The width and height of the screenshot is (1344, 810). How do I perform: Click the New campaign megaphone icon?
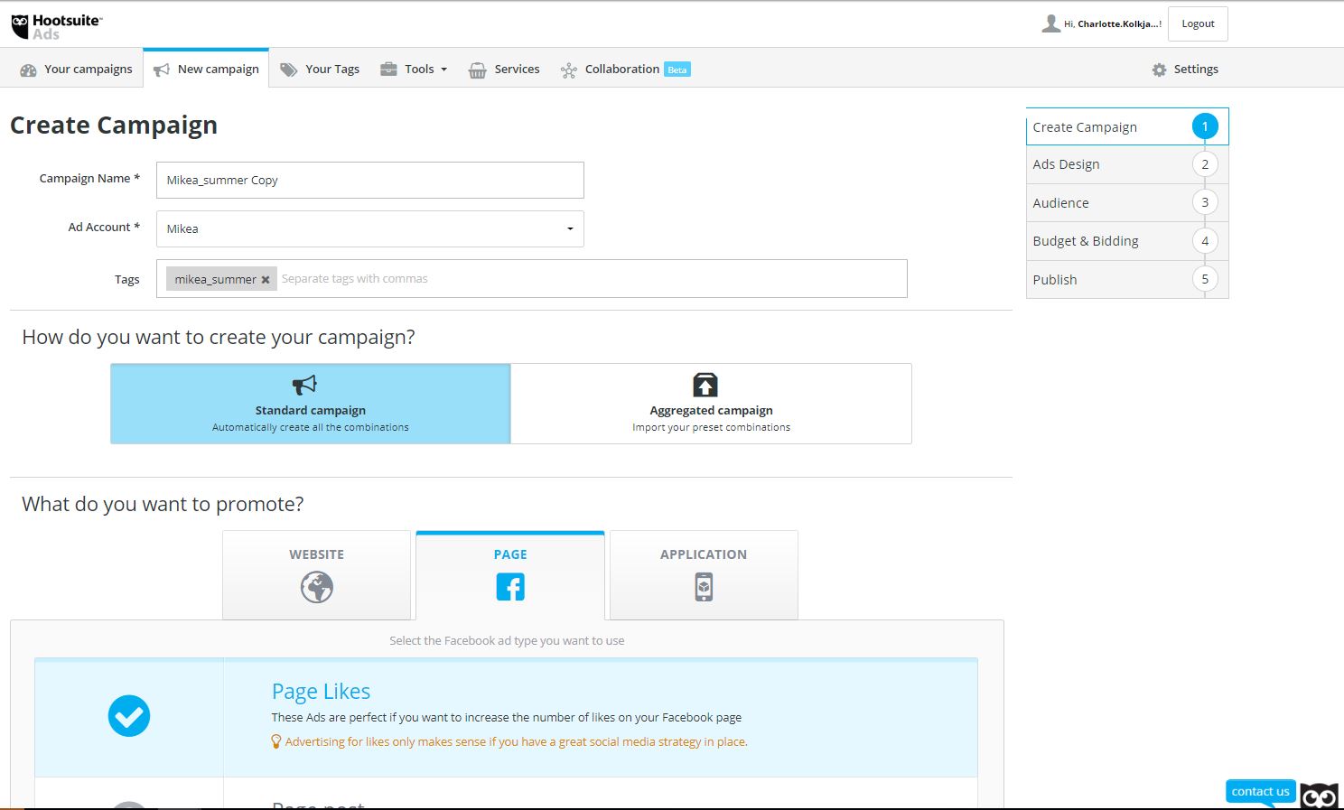[162, 70]
